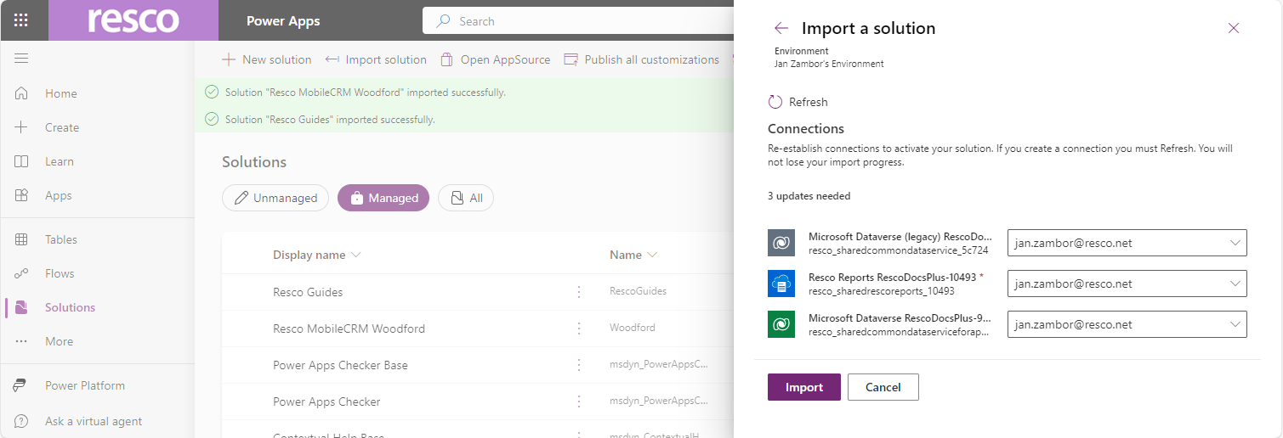Open Learn in the sidebar
The width and height of the screenshot is (1283, 438).
[x=60, y=161]
